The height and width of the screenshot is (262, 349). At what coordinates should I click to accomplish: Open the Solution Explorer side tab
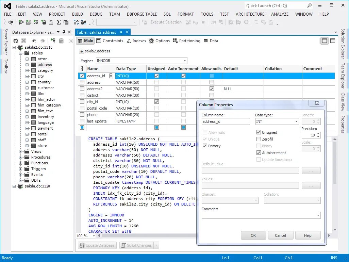[343, 44]
